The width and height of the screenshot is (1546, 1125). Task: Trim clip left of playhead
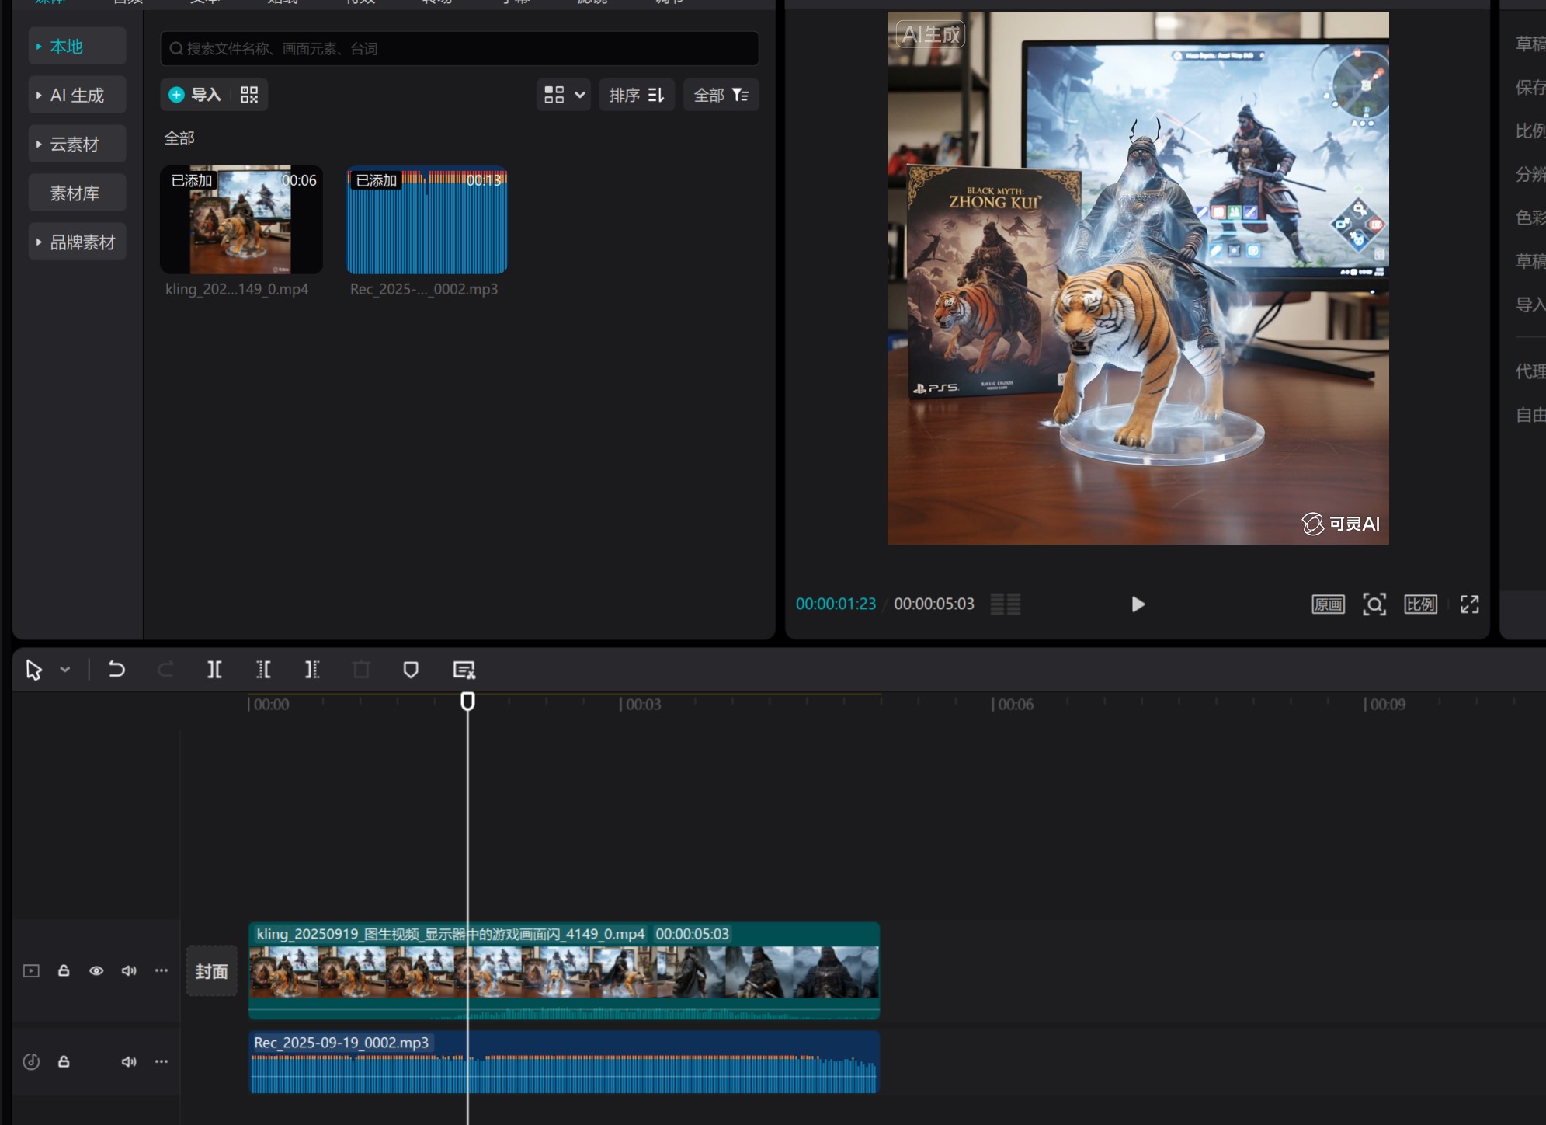[x=263, y=670]
